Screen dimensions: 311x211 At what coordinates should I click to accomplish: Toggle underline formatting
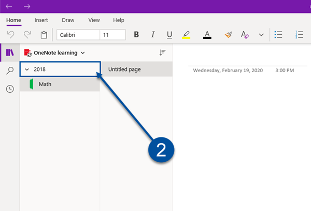point(169,35)
